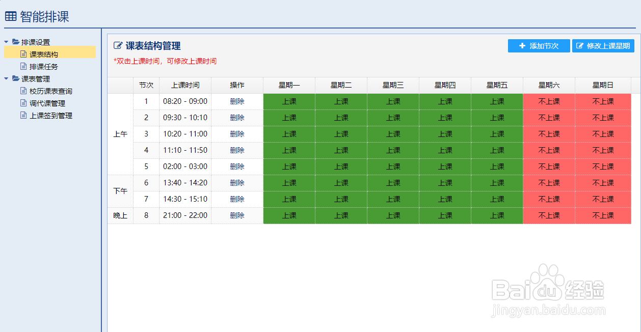Select the time 14:30 - 15:10

(x=185, y=199)
